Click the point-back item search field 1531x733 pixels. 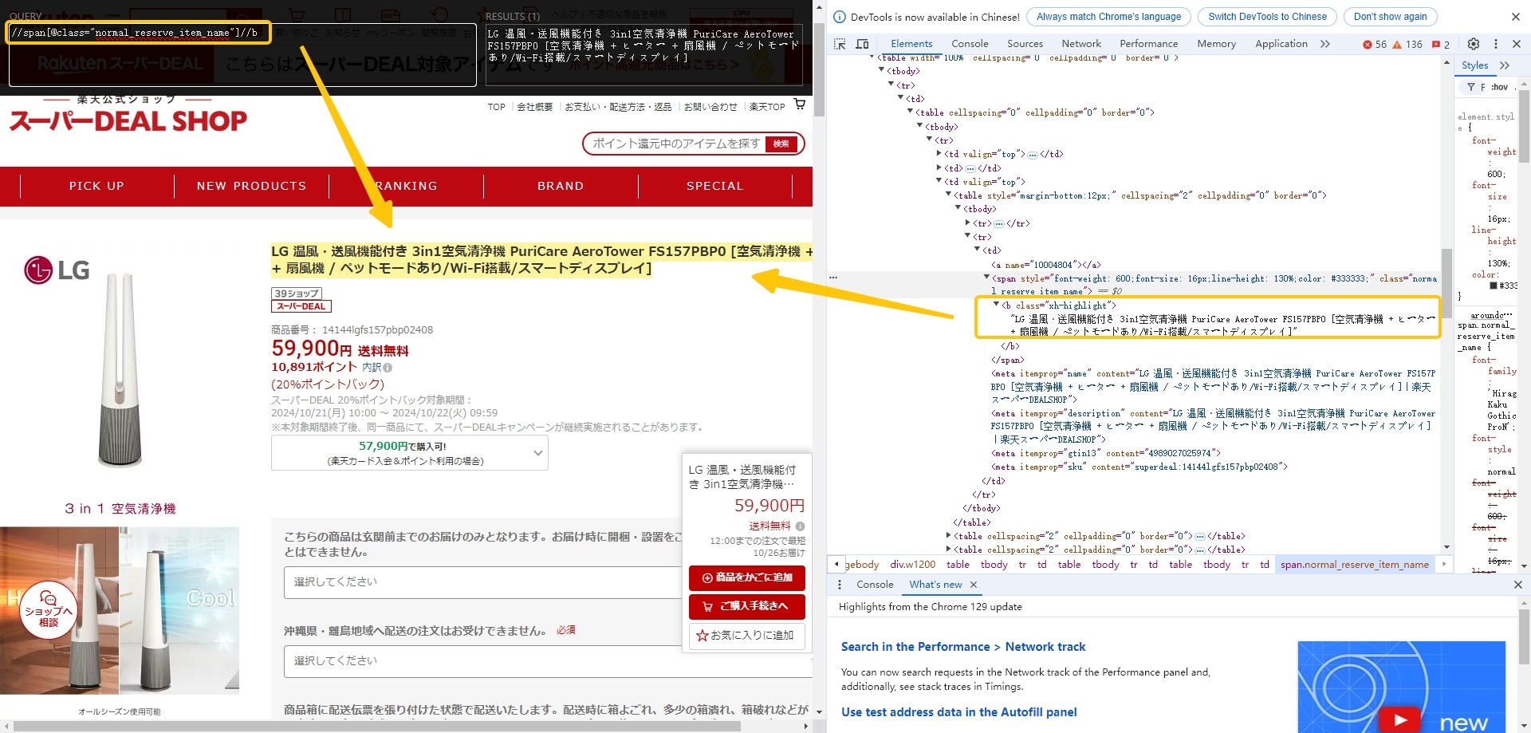pos(676,144)
